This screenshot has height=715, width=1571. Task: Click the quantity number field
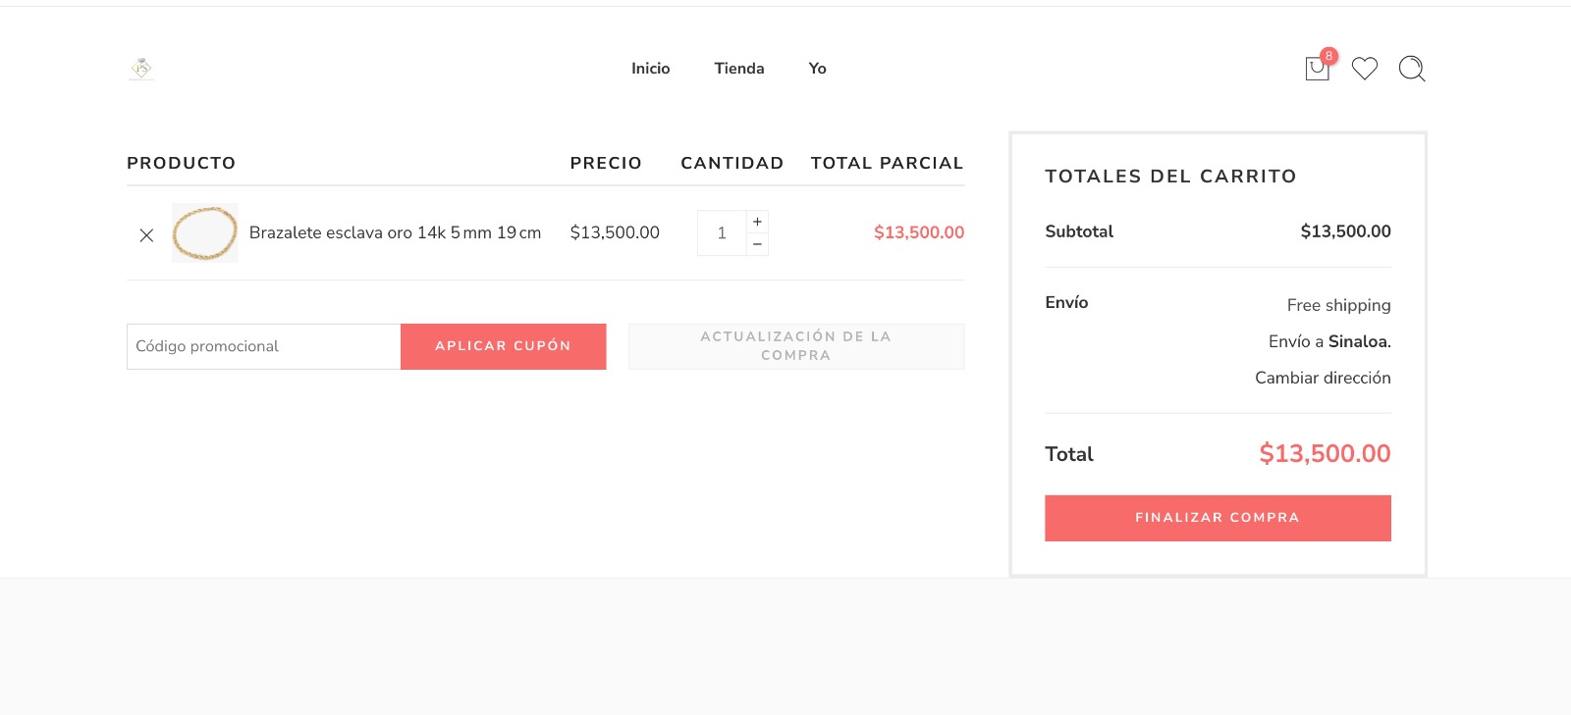click(722, 232)
